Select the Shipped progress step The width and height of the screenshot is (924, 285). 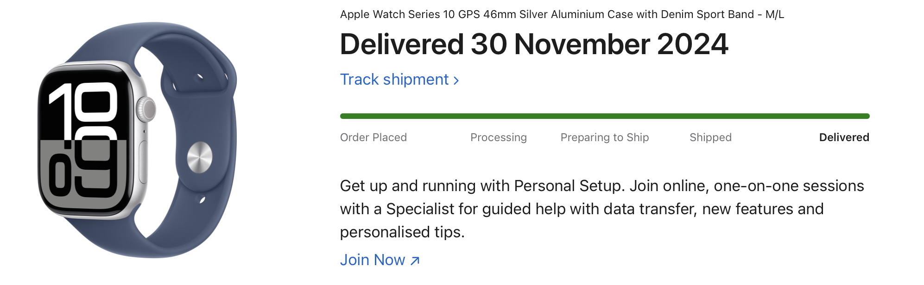click(710, 137)
